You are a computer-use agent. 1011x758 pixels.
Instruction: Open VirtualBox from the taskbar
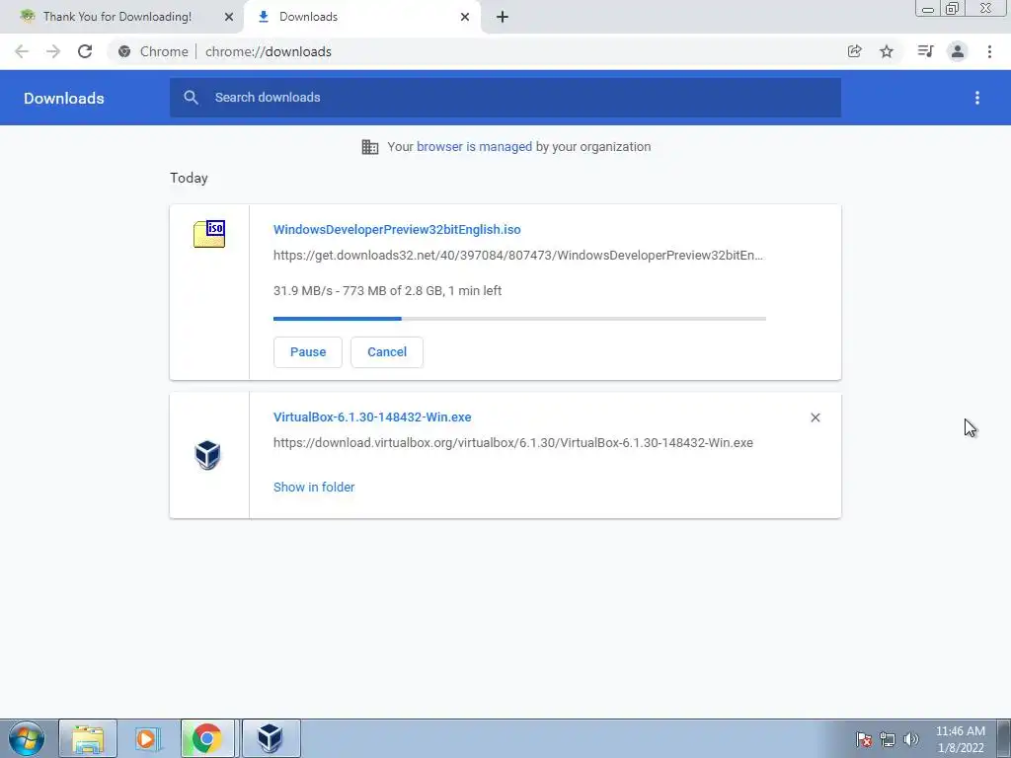pyautogui.click(x=271, y=738)
